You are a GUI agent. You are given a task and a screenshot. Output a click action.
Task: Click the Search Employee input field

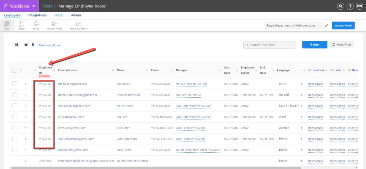270,45
